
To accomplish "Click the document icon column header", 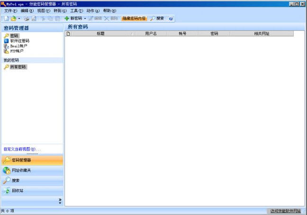I will click(x=68, y=34).
